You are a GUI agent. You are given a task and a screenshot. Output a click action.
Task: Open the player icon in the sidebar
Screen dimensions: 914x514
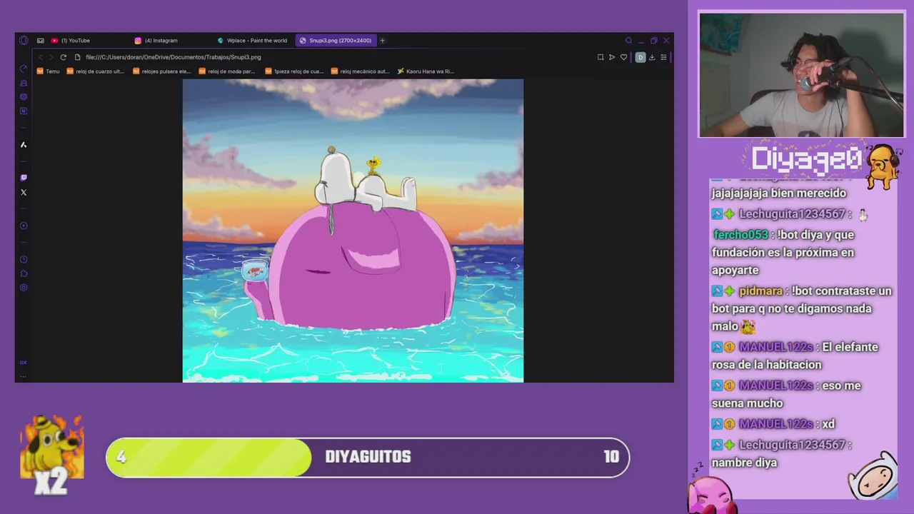[24, 226]
